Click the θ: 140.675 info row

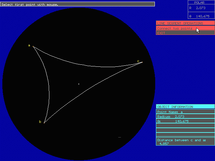185,121
